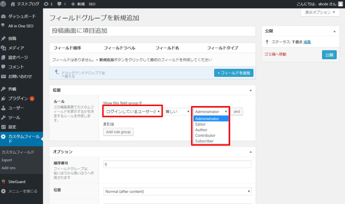Open Dashboard from the sidebar

click(22, 16)
